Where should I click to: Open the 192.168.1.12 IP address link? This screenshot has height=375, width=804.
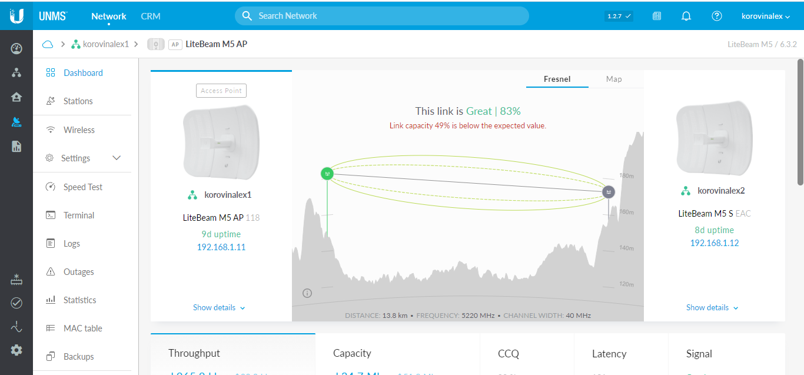[715, 243]
